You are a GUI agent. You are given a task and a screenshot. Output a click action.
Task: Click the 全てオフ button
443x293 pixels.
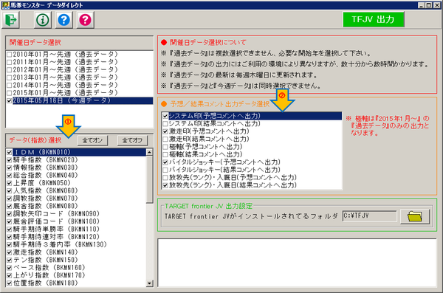tap(132, 140)
